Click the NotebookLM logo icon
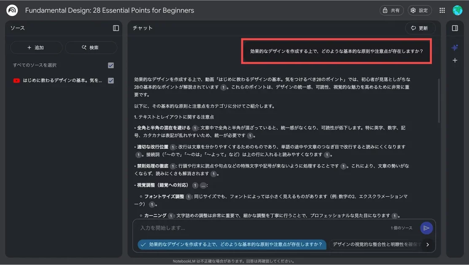The width and height of the screenshot is (469, 265). click(x=12, y=11)
